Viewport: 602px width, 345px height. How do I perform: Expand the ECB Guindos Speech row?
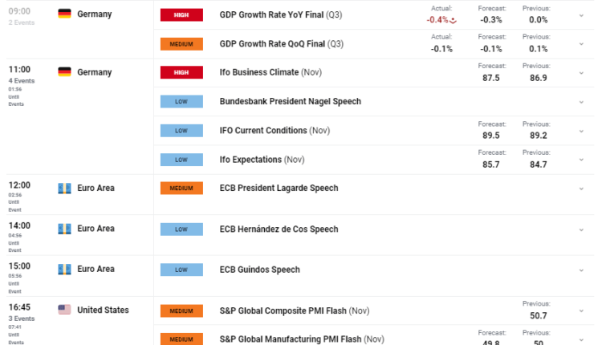(x=581, y=270)
